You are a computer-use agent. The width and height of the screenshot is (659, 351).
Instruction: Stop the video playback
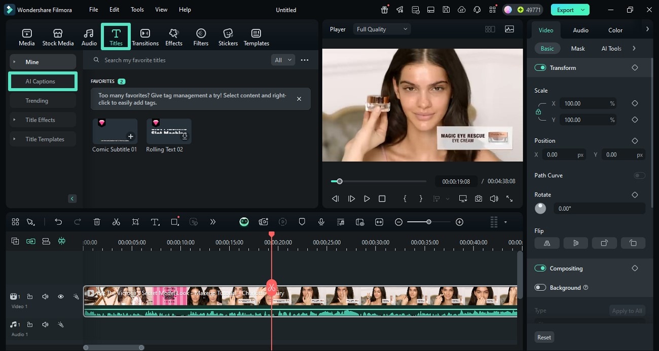click(x=382, y=199)
